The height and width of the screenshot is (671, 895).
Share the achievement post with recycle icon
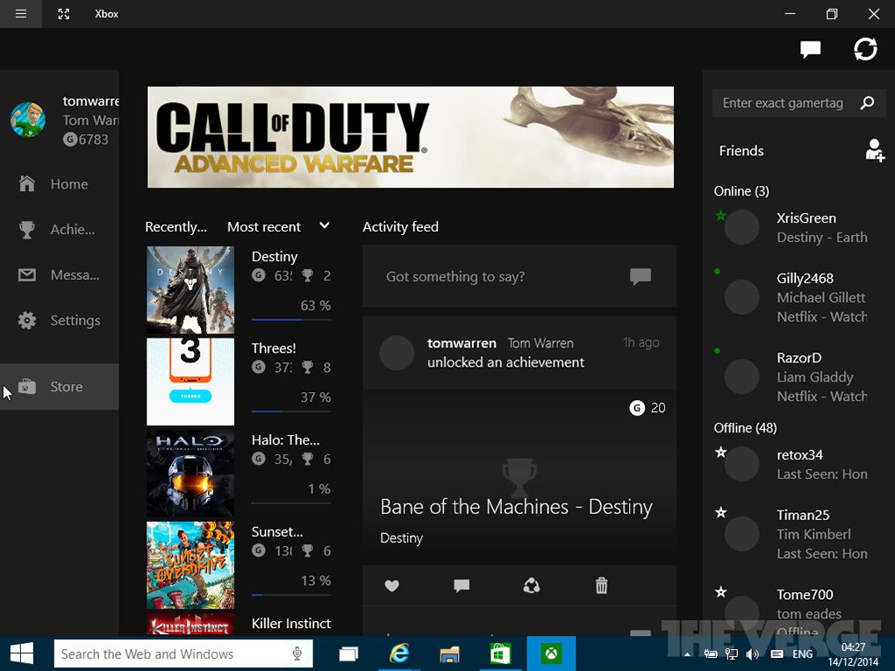click(531, 586)
